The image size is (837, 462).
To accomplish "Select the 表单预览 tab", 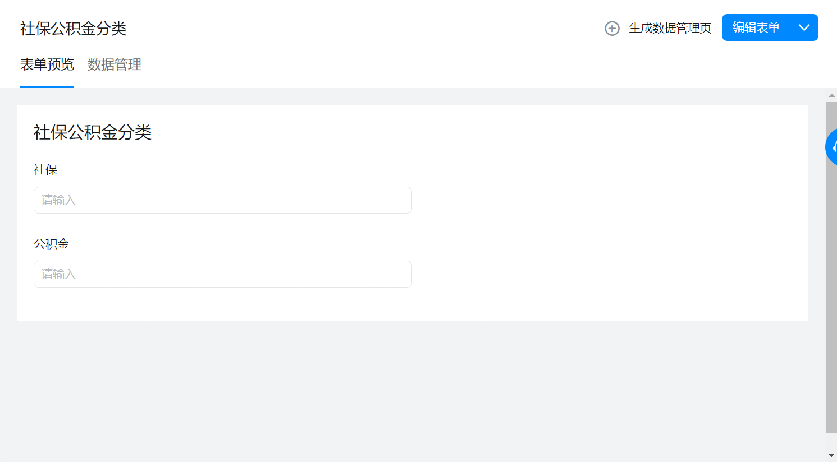I will [47, 64].
